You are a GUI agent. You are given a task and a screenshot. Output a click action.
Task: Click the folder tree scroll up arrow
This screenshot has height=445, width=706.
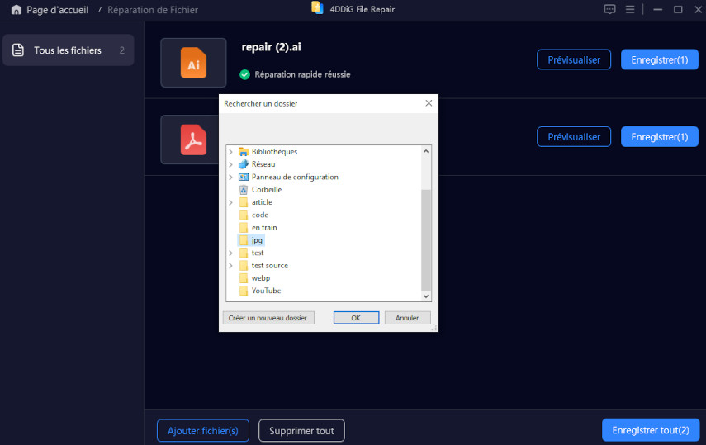point(426,151)
